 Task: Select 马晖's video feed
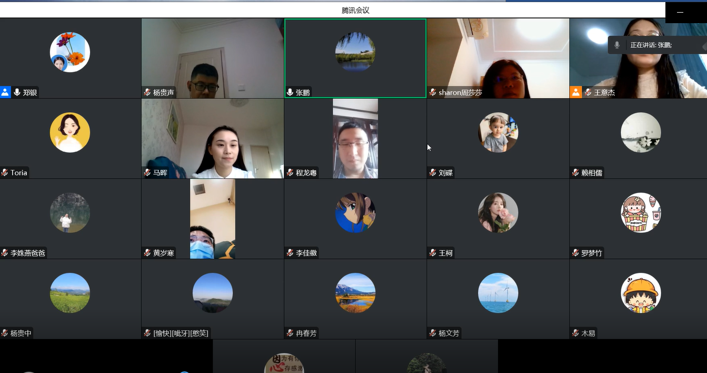point(213,139)
